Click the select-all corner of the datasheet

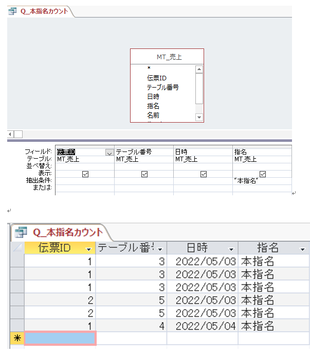pyautogui.click(x=17, y=248)
